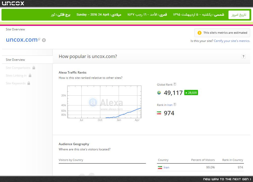This screenshot has height=182, width=253.
Task: Open the external link icon beside uncox.com
Action: point(39,39)
